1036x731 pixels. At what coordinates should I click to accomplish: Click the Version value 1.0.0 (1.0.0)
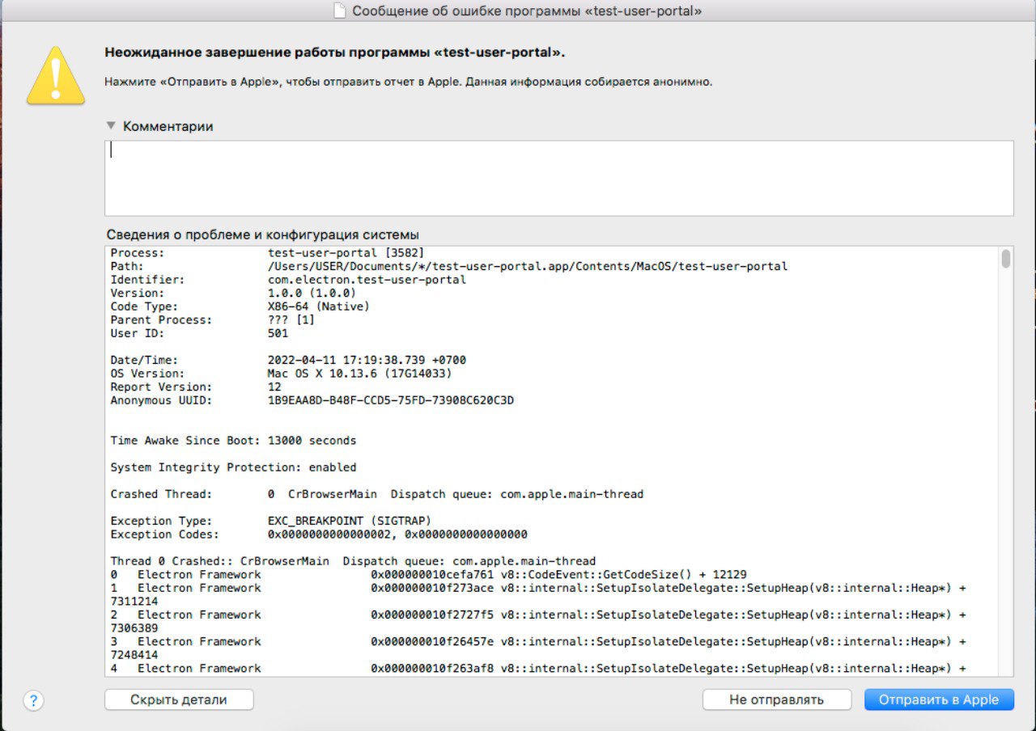point(312,293)
